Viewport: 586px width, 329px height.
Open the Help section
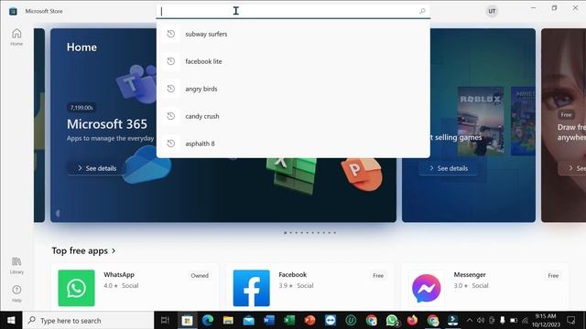(x=16, y=293)
